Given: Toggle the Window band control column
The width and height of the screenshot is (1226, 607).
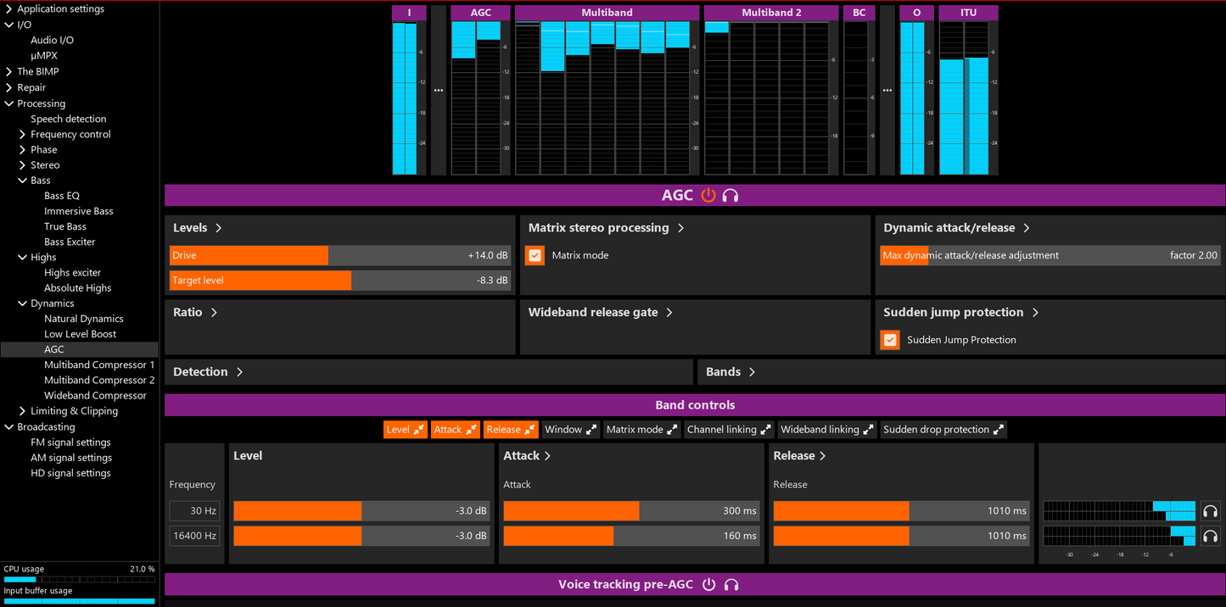Looking at the screenshot, I should pos(570,430).
